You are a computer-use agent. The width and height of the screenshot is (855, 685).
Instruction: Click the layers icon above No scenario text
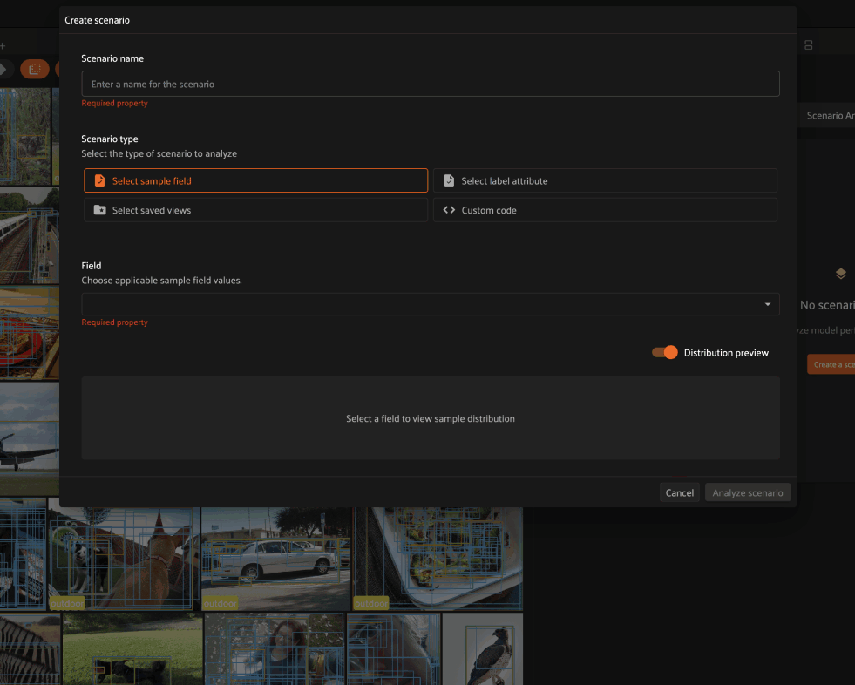(x=841, y=274)
